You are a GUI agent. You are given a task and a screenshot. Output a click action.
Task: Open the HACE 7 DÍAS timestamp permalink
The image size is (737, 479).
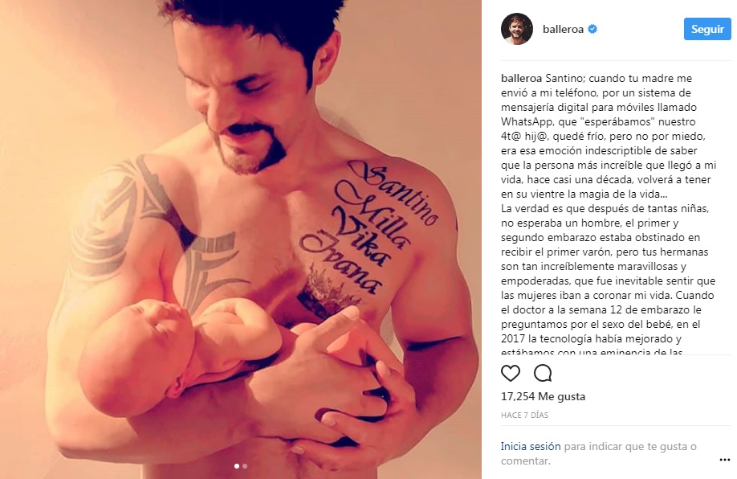524,415
